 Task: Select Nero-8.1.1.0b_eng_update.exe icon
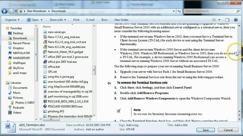45,47
